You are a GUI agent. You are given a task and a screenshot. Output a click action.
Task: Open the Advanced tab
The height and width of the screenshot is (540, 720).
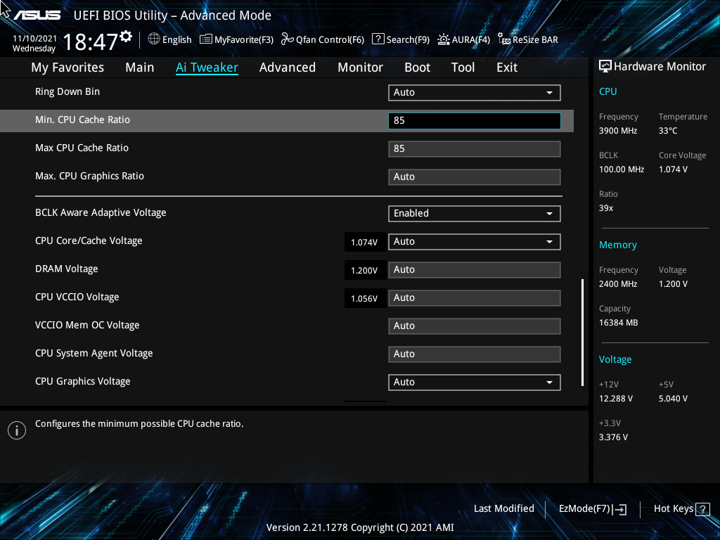(288, 67)
